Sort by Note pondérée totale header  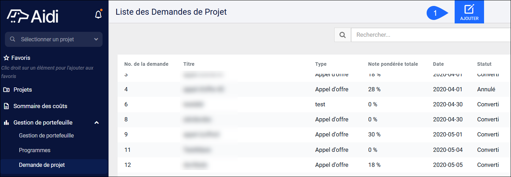(x=393, y=64)
